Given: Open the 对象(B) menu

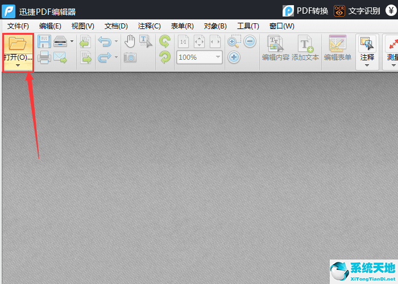Looking at the screenshot, I should pos(215,26).
